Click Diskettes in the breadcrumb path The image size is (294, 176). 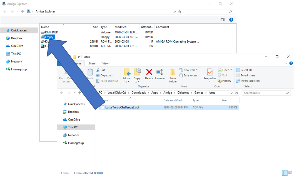pos(183,93)
